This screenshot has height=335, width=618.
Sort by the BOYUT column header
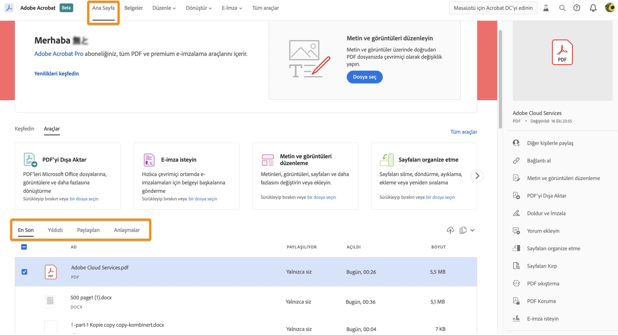pyautogui.click(x=438, y=247)
